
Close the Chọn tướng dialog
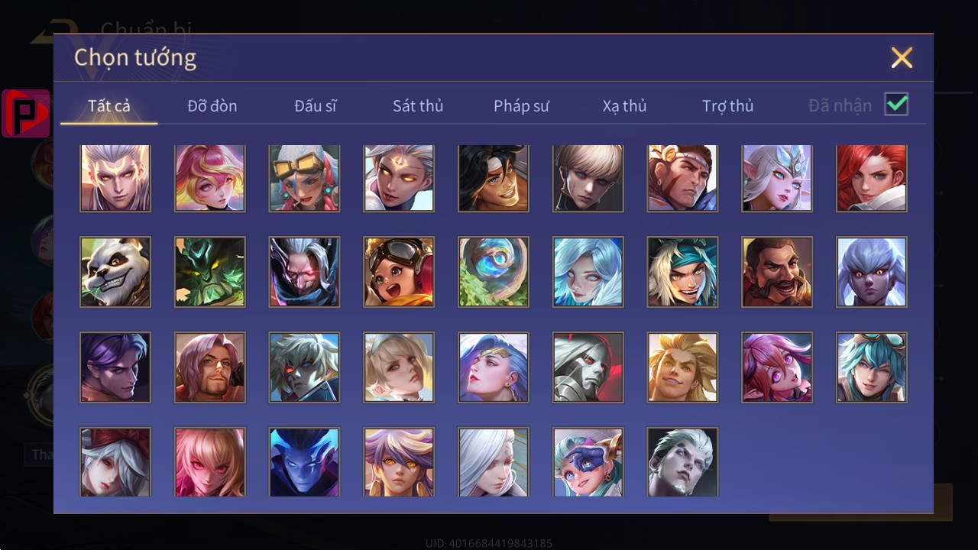click(902, 57)
